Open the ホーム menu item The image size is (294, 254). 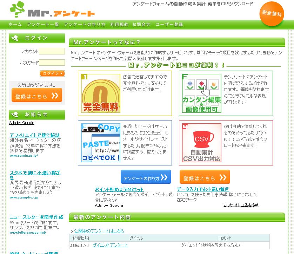[15, 24]
